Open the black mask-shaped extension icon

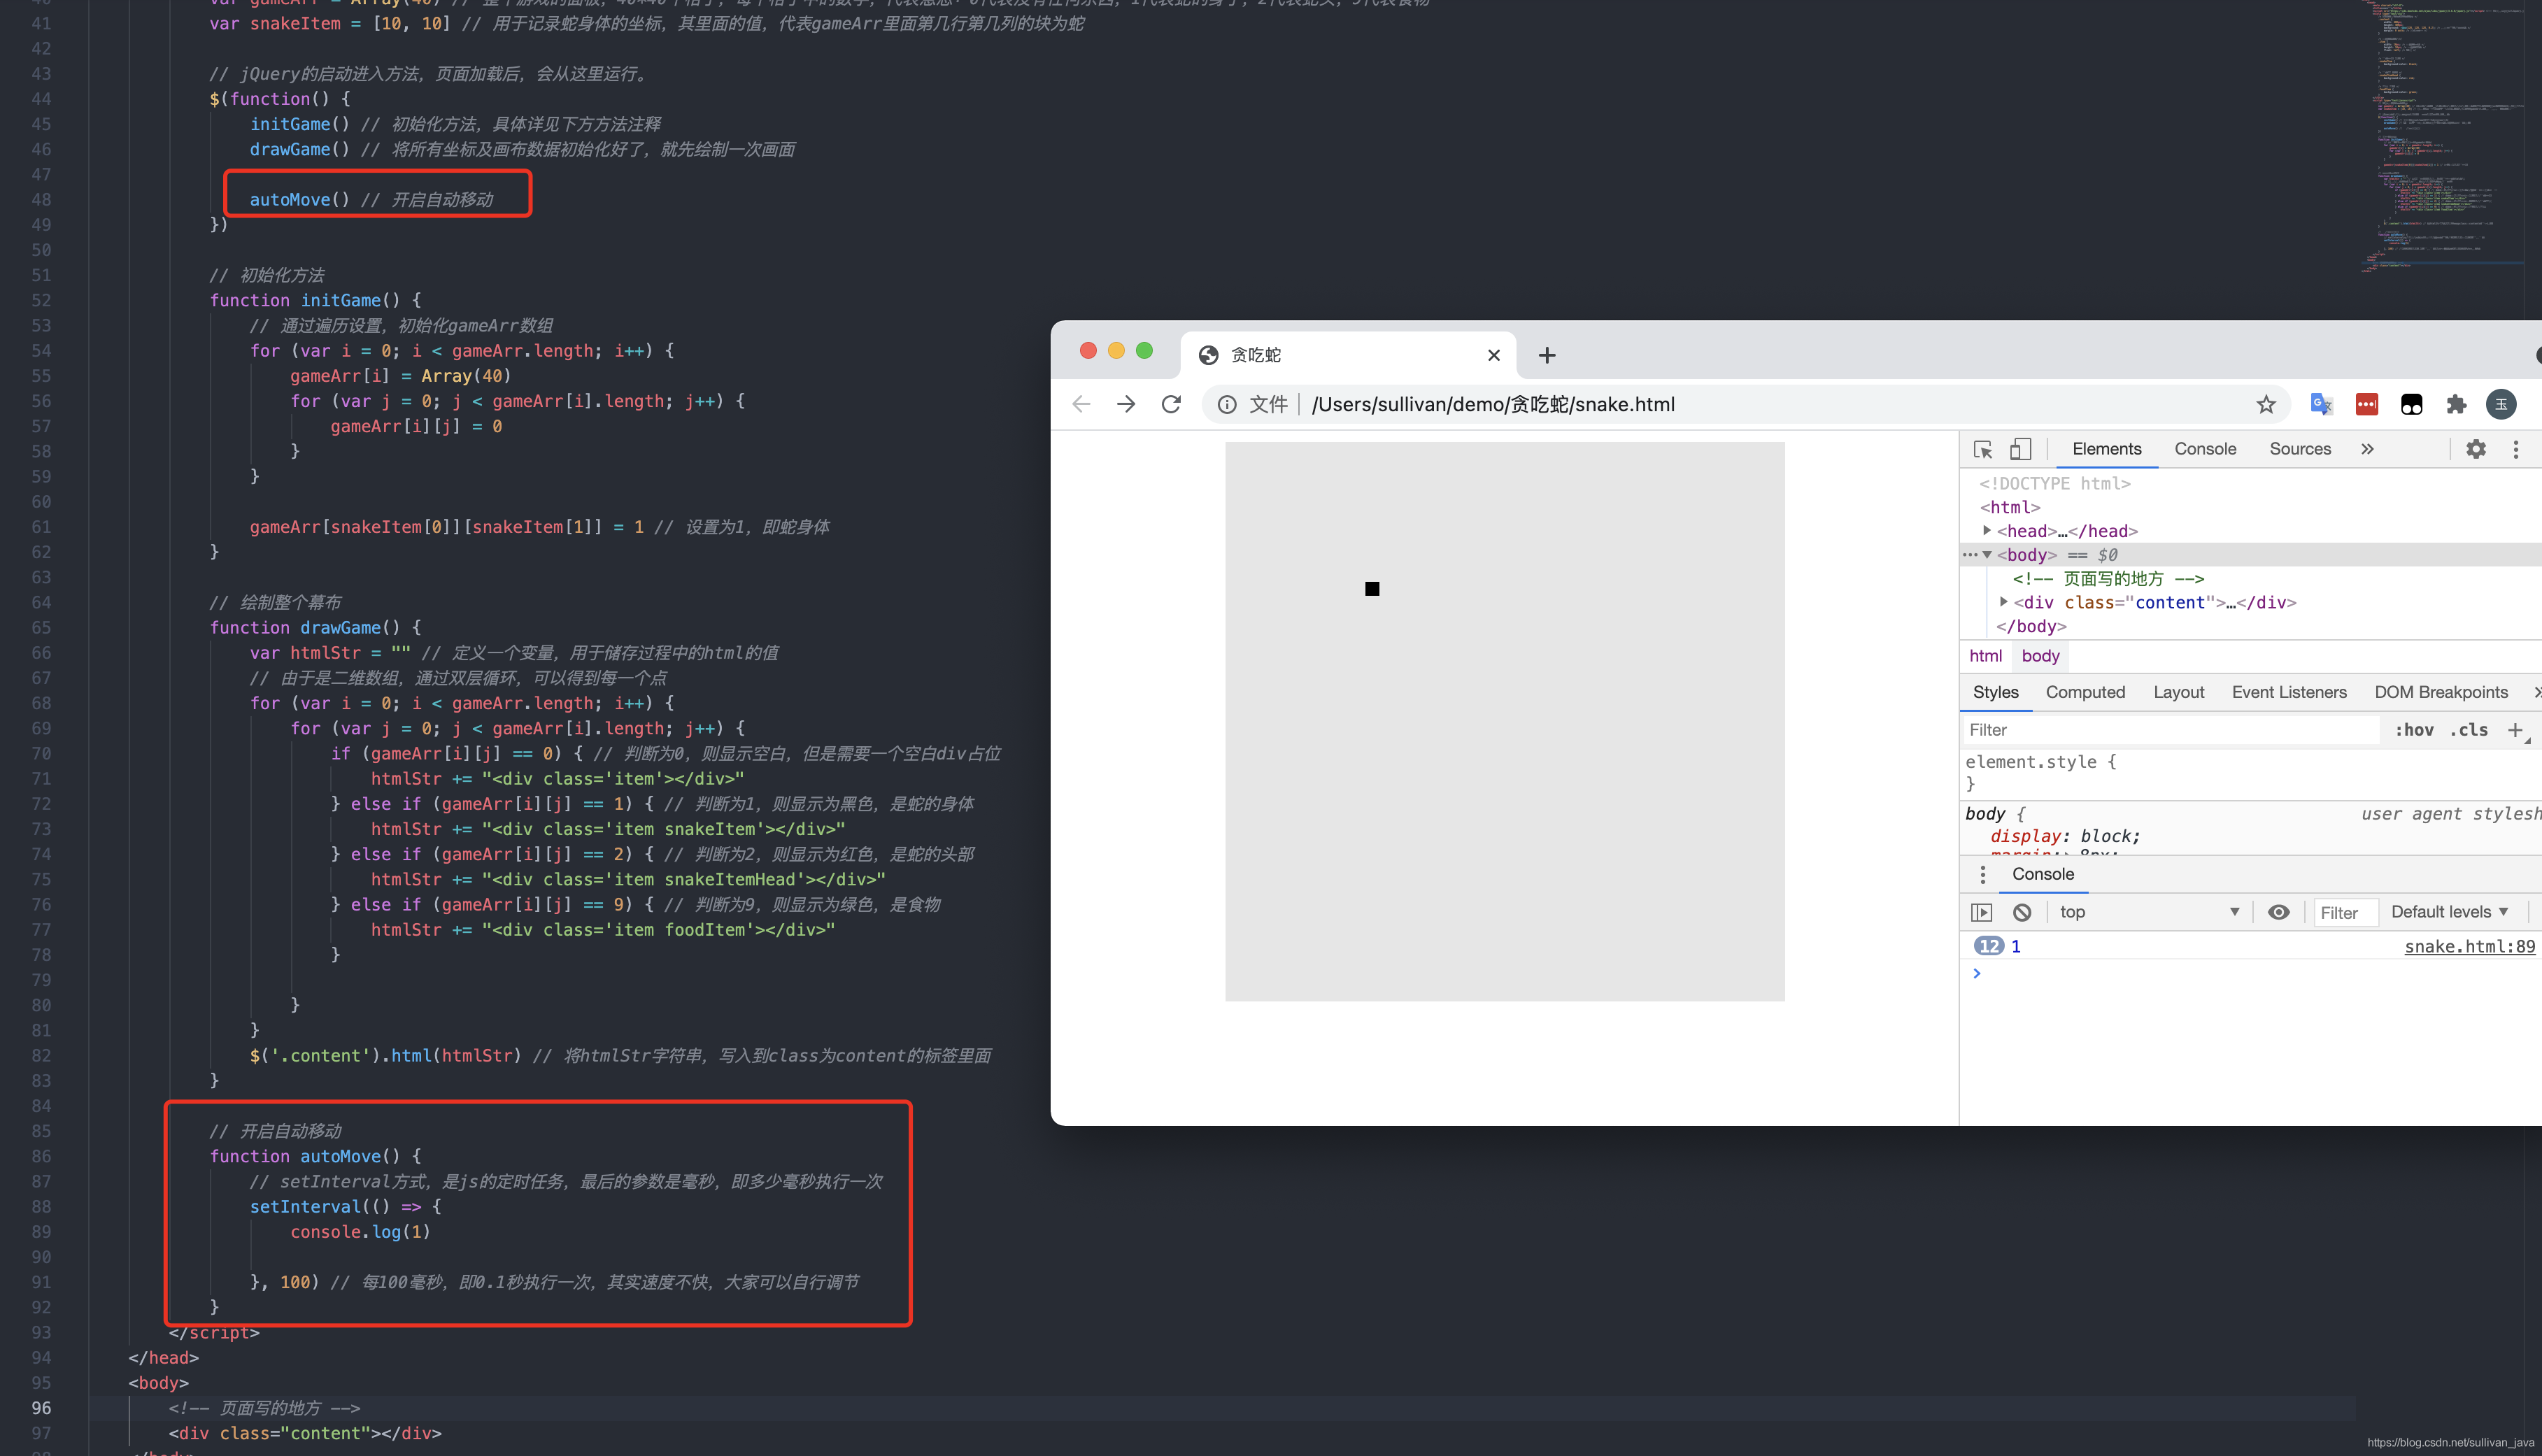coord(2412,404)
